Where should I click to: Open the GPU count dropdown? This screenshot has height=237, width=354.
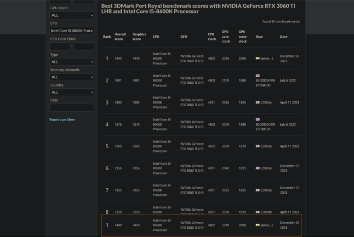point(72,15)
